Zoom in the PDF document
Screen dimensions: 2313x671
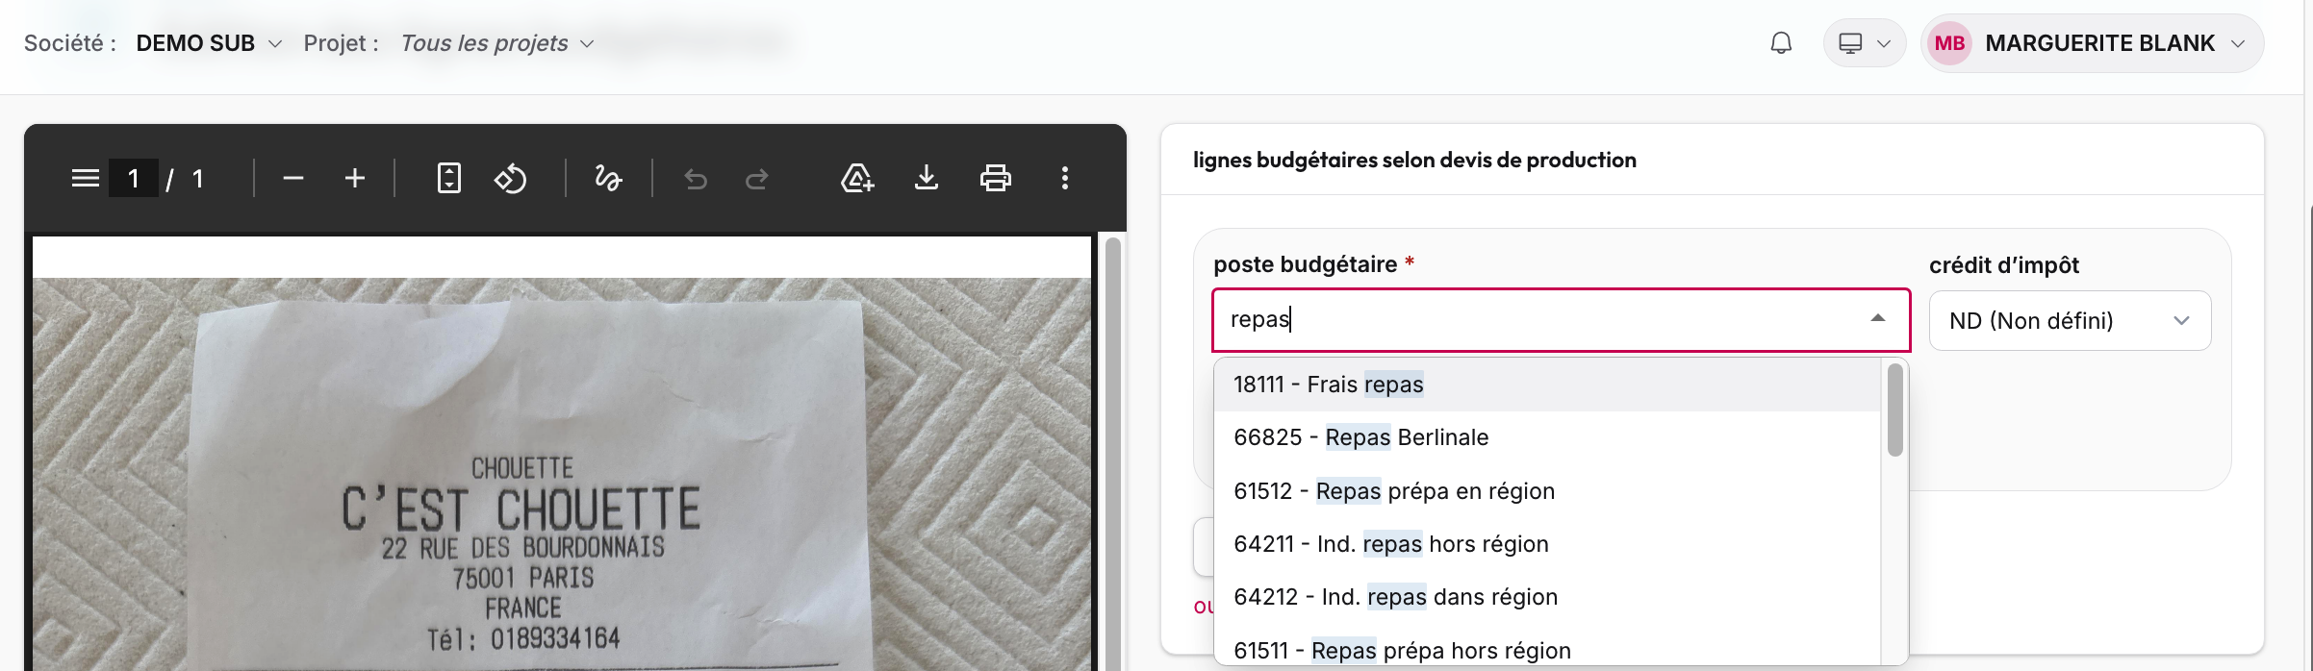(x=355, y=178)
